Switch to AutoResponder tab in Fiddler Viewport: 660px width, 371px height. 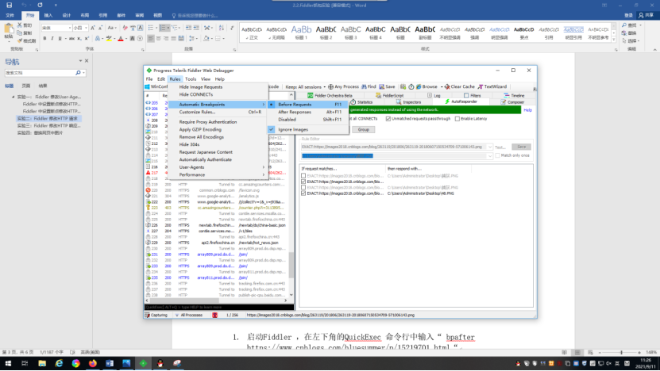tap(461, 101)
